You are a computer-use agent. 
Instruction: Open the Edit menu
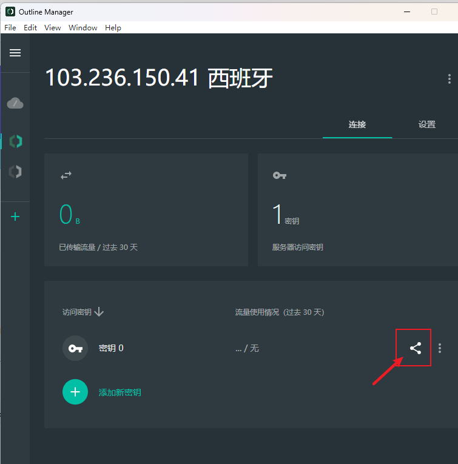pyautogui.click(x=30, y=28)
